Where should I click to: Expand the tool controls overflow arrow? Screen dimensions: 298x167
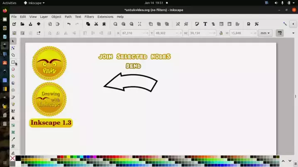click(294, 33)
